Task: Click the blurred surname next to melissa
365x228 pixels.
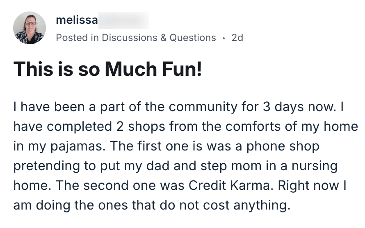Action: [x=124, y=21]
